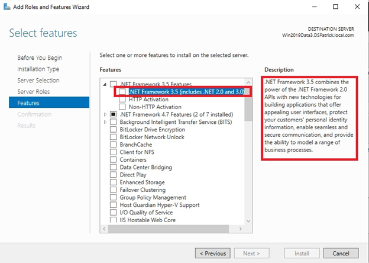
Task: Tick the Failover Clustering checkbox
Action: click(113, 190)
